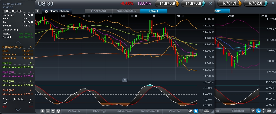The image size is (276, 114).
Task: Select the pencil drawing icon in US 30 chart
Action: [191, 111]
